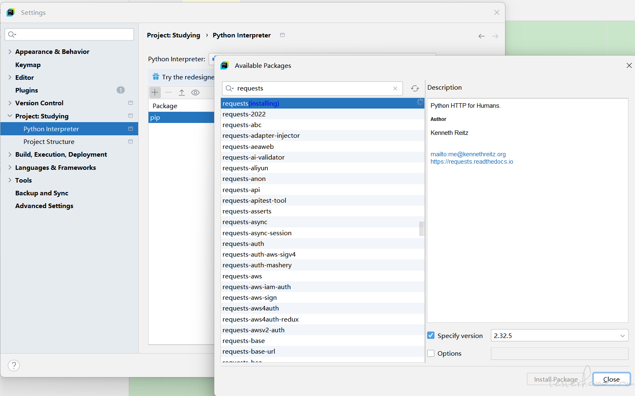Uncheck the Specify version checkbox
This screenshot has width=635, height=396.
tap(431, 336)
